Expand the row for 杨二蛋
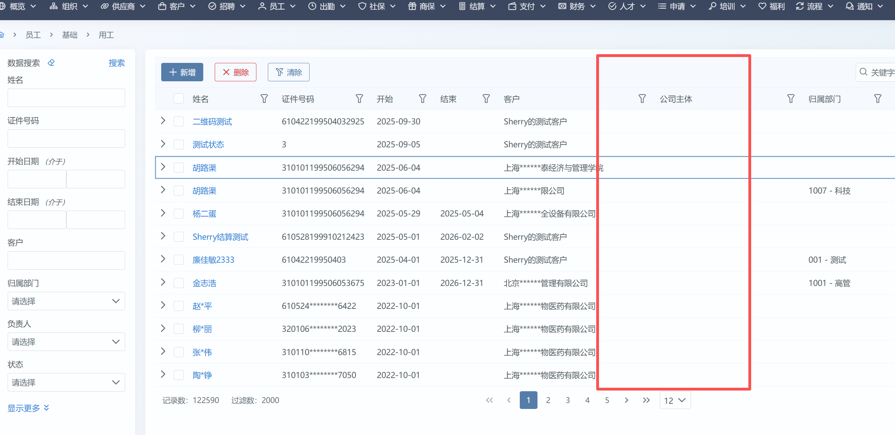 pos(163,213)
